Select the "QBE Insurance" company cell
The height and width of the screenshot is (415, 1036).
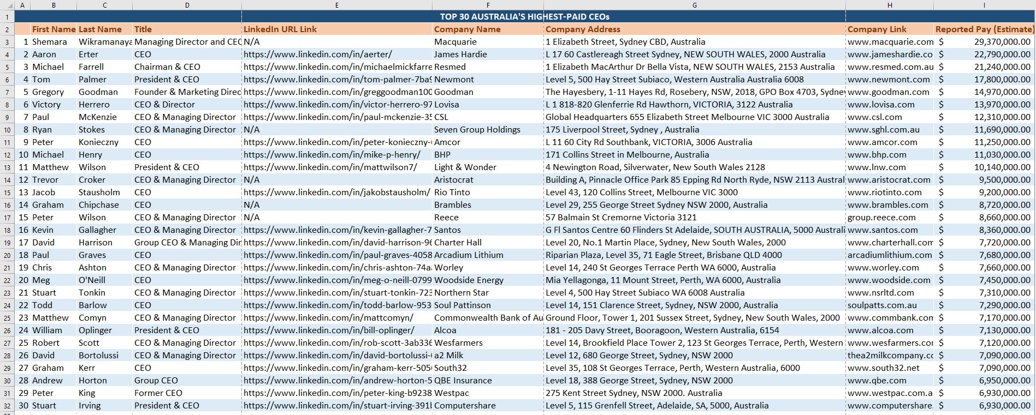(488, 381)
